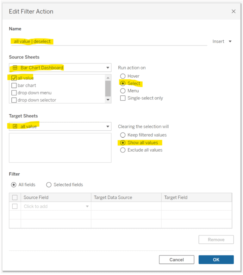Select Hover as the run action trigger
This screenshot has width=243, height=275.
[123, 76]
